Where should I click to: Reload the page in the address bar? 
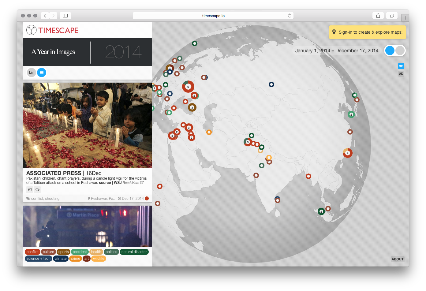(x=289, y=16)
